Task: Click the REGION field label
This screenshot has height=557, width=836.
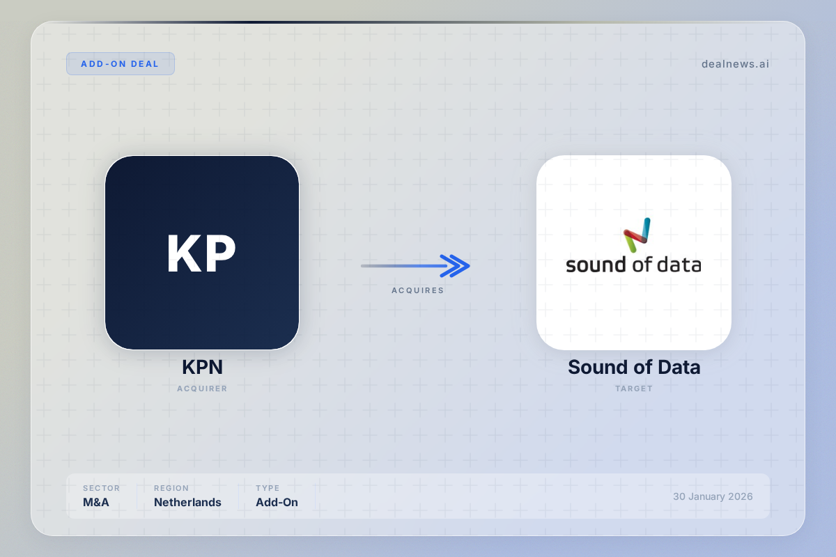Action: [171, 488]
